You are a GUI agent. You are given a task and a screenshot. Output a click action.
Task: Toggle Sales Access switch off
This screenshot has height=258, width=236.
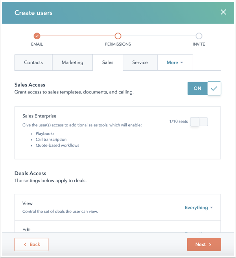coord(204,88)
